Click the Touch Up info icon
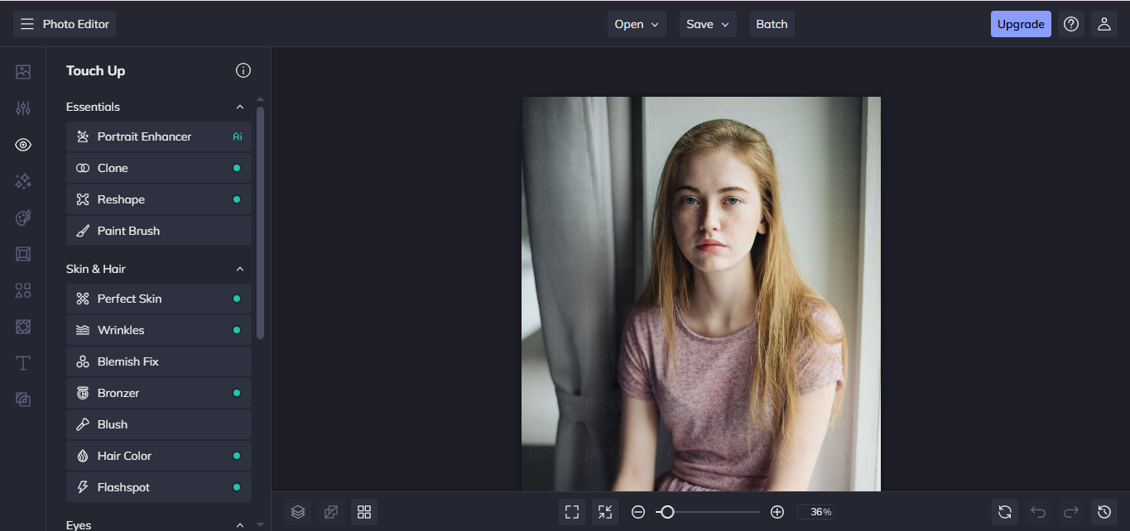This screenshot has height=531, width=1130. pos(243,70)
